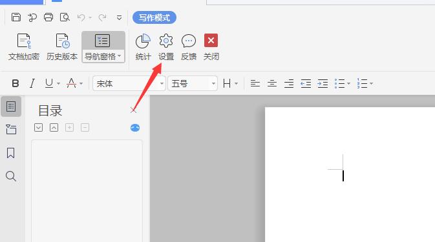Click the H heading style button
The width and height of the screenshot is (435, 242).
pos(227,83)
